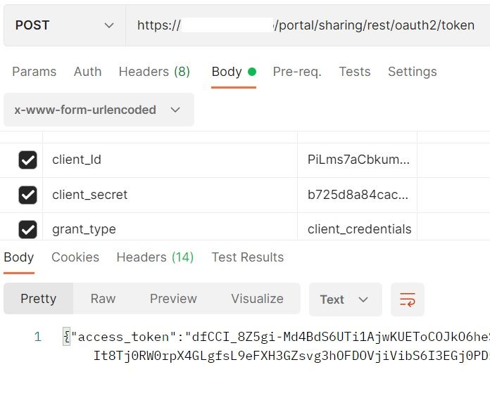
Task: Click the wrap lines icon in response toolbar
Action: 408,299
